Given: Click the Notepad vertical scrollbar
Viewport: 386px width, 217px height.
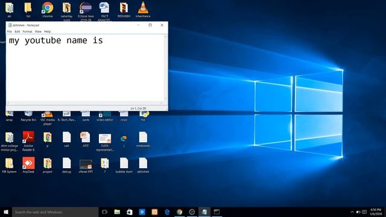Looking at the screenshot, I should [x=166, y=68].
